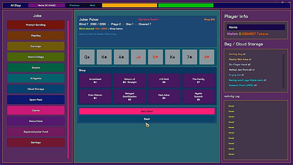
Task: Buy the Arrowhead joker for $4
Action: (95, 81)
